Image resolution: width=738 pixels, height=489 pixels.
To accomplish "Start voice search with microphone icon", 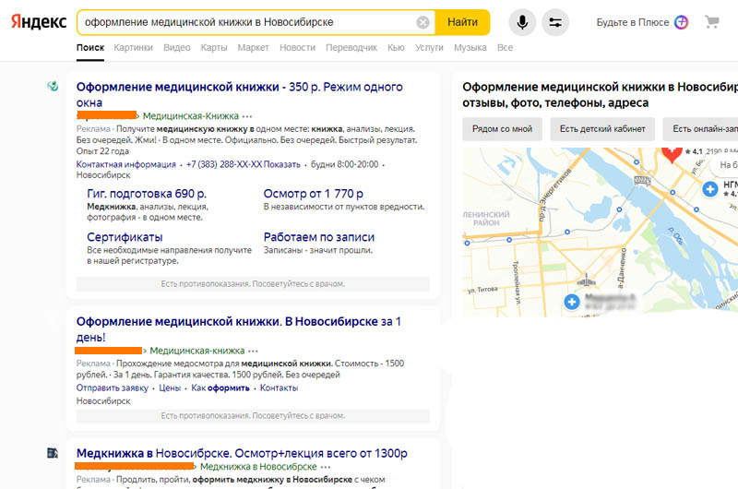I will pos(521,22).
